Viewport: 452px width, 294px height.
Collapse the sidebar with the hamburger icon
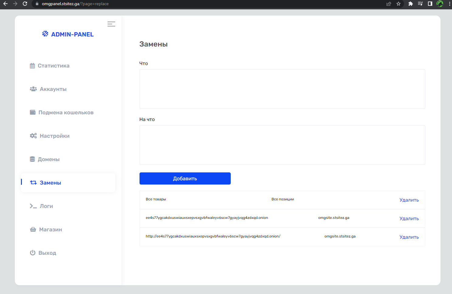111,24
